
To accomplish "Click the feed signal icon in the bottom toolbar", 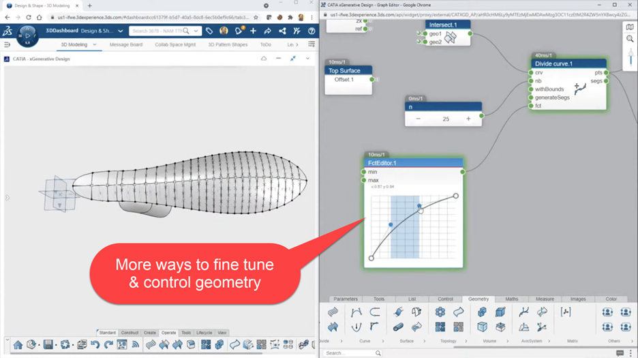I will 136,344.
